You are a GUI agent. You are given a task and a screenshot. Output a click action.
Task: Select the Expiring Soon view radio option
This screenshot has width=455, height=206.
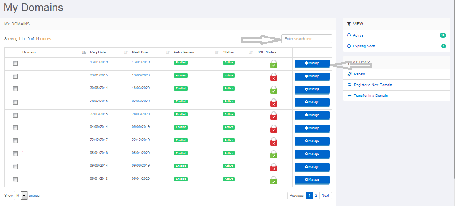349,46
